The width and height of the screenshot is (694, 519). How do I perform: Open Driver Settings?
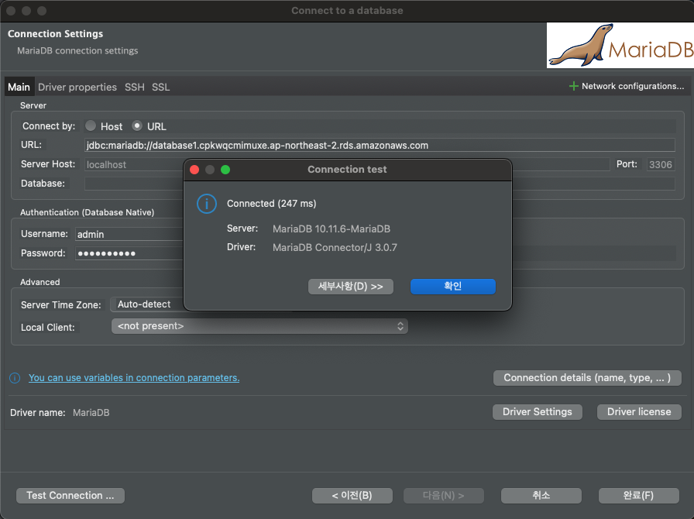point(538,412)
